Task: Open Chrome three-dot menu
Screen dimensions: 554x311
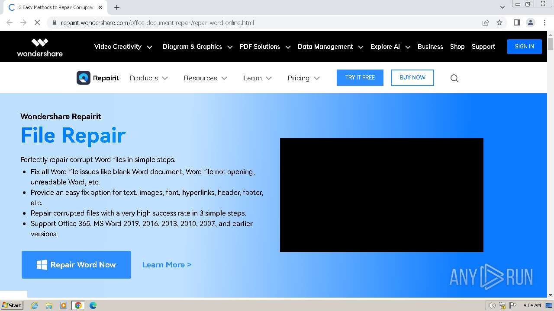Action: (544, 22)
